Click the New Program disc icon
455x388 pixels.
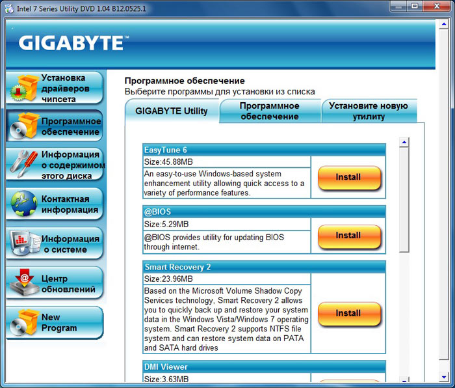(x=25, y=322)
